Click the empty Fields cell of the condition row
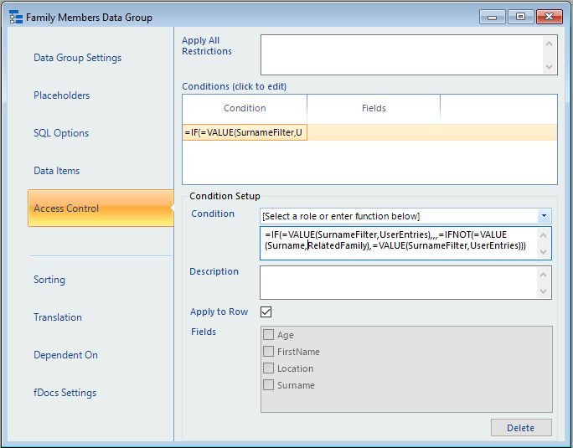 (374, 132)
